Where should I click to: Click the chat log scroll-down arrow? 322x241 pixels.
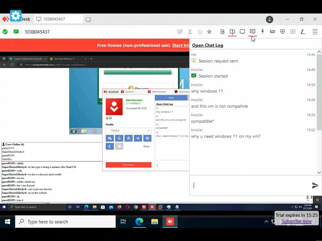pos(319,173)
